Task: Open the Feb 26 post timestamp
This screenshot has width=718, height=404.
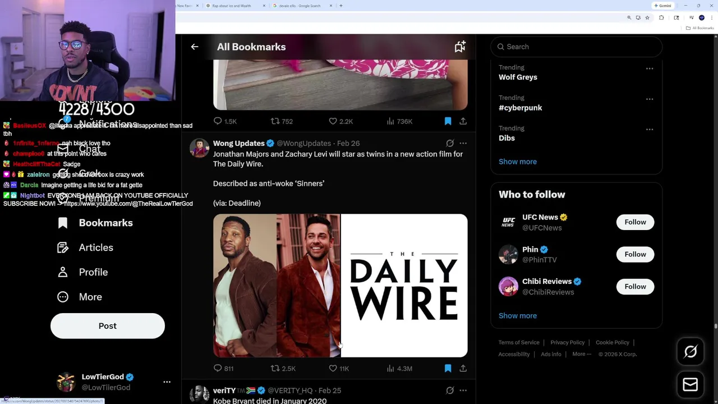Action: coord(348,143)
